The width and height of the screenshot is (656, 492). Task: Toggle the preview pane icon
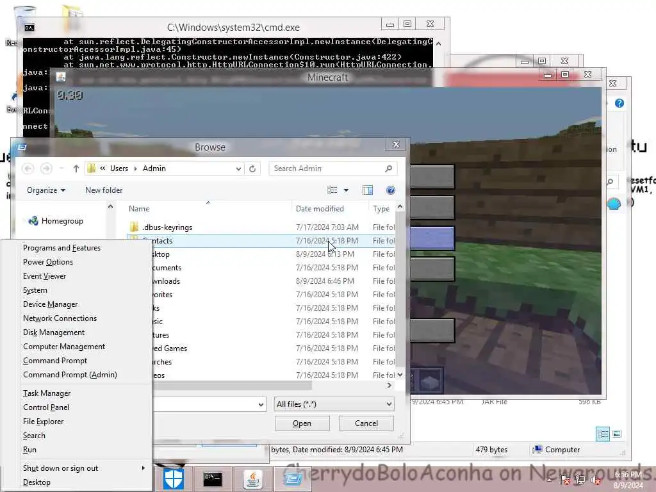point(367,190)
